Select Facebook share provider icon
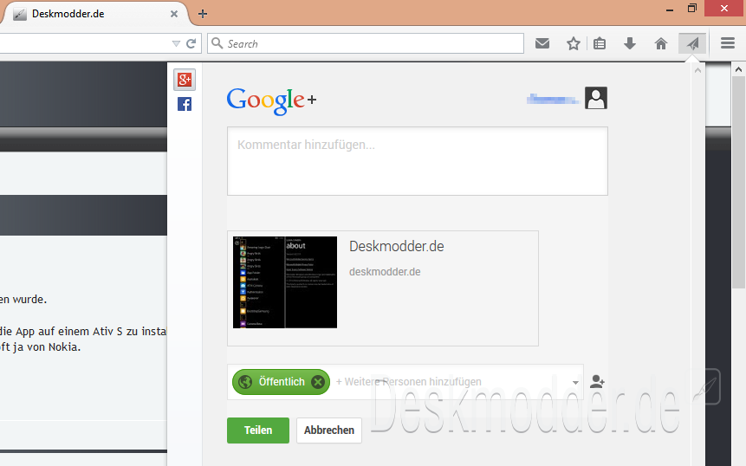 185,104
